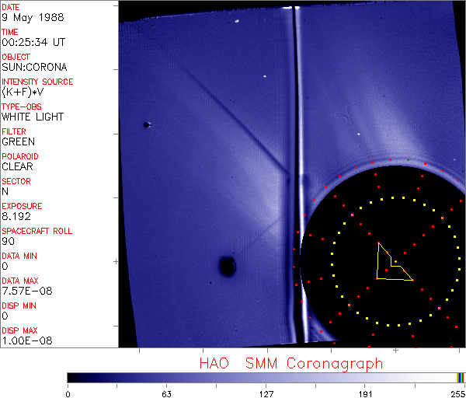Select the exposure value 8.192

coord(16,216)
